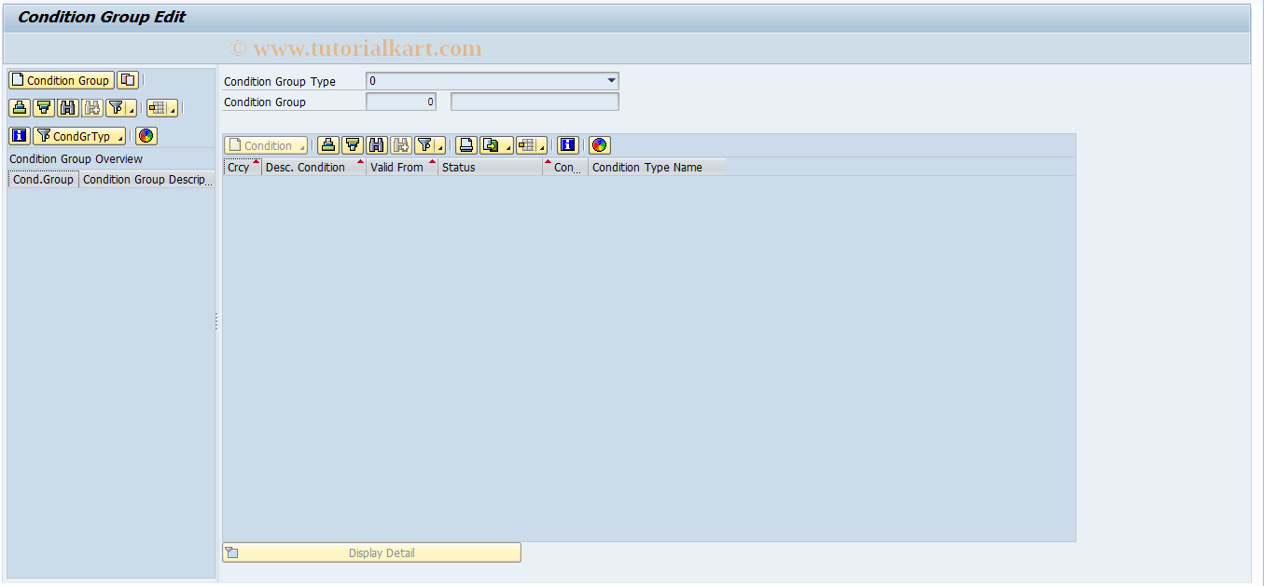Select the Cond.Group column header
Screen dimensions: 1264x586
tap(43, 180)
